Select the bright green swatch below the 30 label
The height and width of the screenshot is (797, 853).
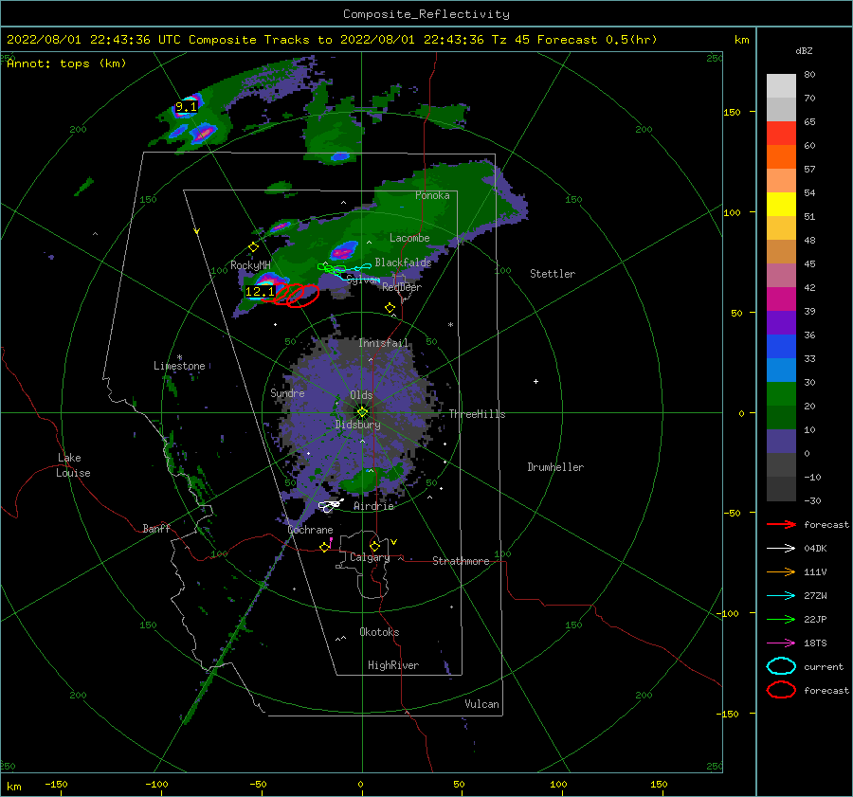point(781,394)
